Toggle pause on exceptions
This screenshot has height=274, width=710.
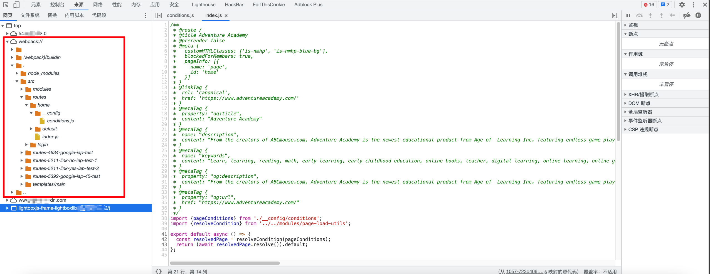698,16
